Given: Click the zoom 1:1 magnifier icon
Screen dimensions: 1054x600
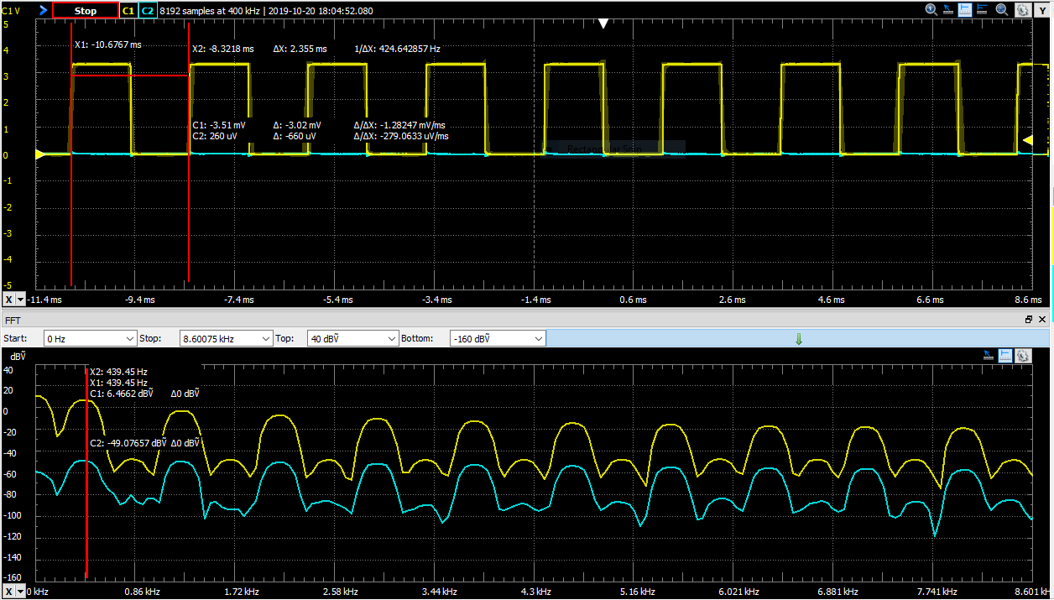Looking at the screenshot, I should coord(931,10).
